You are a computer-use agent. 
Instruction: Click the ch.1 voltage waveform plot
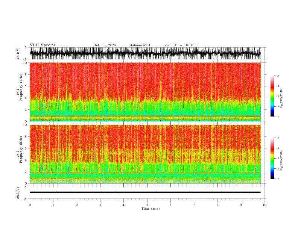coord(145,53)
